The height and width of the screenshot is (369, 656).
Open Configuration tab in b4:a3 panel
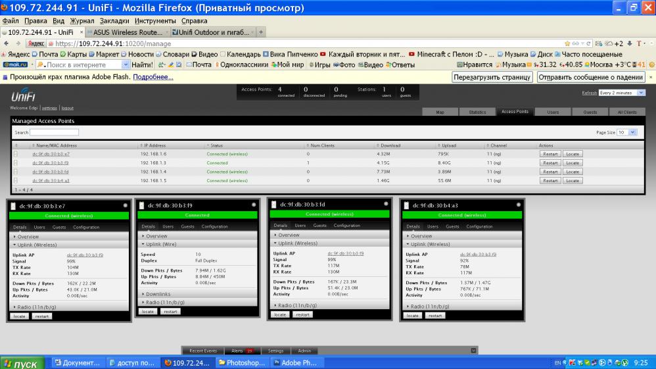pos(479,226)
